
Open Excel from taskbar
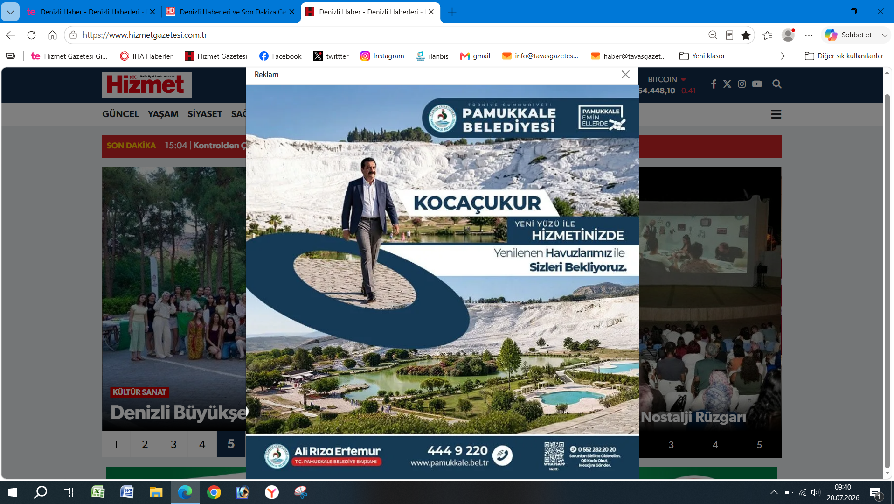[98, 492]
